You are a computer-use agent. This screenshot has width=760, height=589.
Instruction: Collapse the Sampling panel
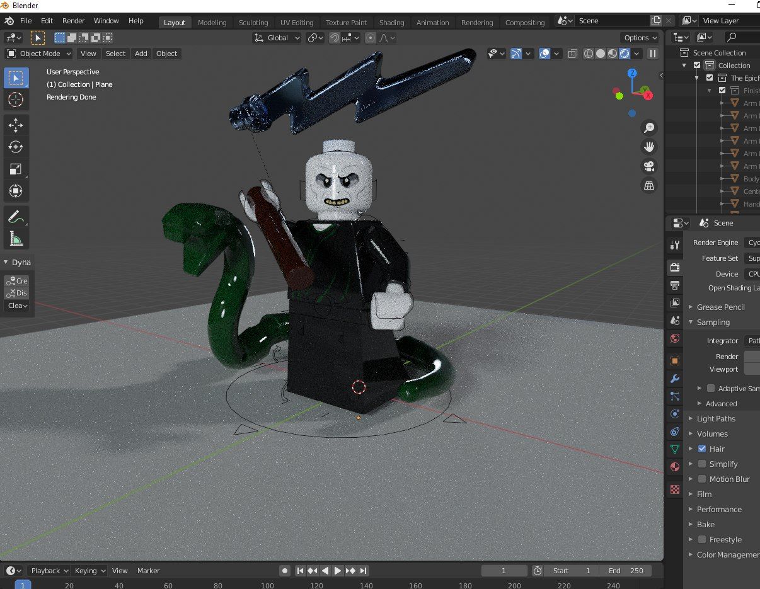pyautogui.click(x=713, y=322)
